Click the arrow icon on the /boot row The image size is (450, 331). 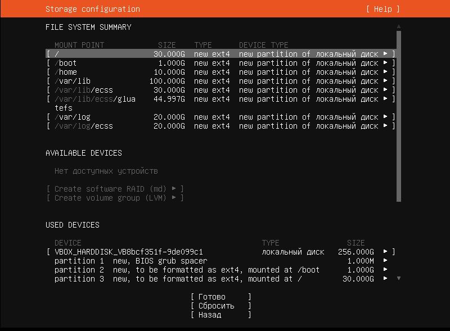(x=385, y=63)
